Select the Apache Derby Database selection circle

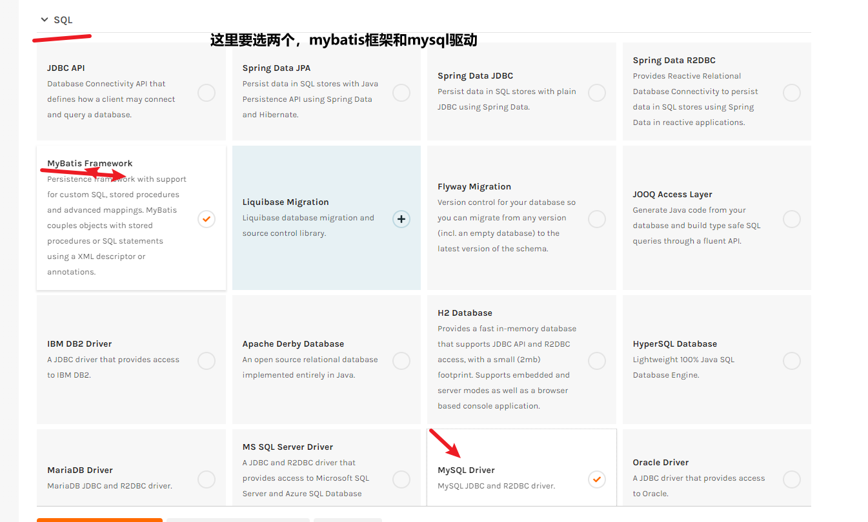(401, 360)
